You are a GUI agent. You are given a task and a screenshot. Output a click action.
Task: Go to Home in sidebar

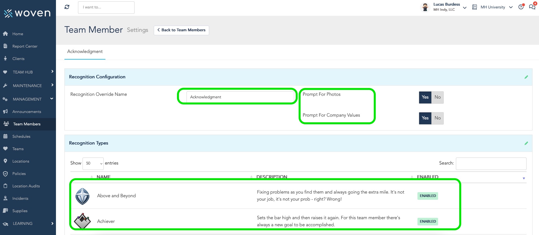point(18,34)
